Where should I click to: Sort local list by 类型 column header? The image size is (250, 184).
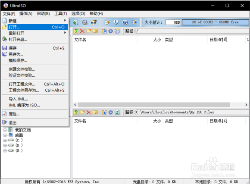pyautogui.click(x=182, y=121)
